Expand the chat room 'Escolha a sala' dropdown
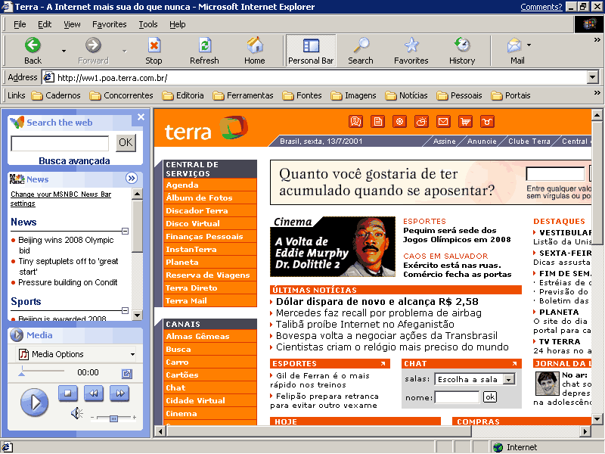Image resolution: width=605 pixels, height=454 pixels. click(508, 379)
